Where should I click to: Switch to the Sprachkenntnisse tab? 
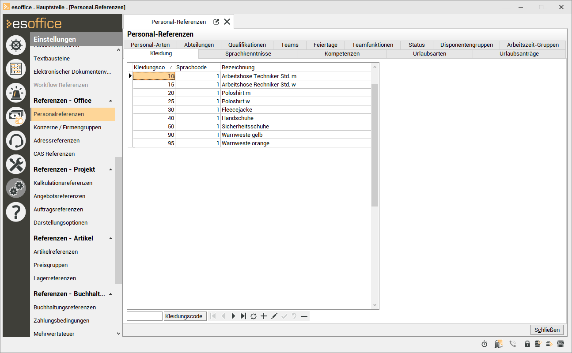click(x=248, y=54)
